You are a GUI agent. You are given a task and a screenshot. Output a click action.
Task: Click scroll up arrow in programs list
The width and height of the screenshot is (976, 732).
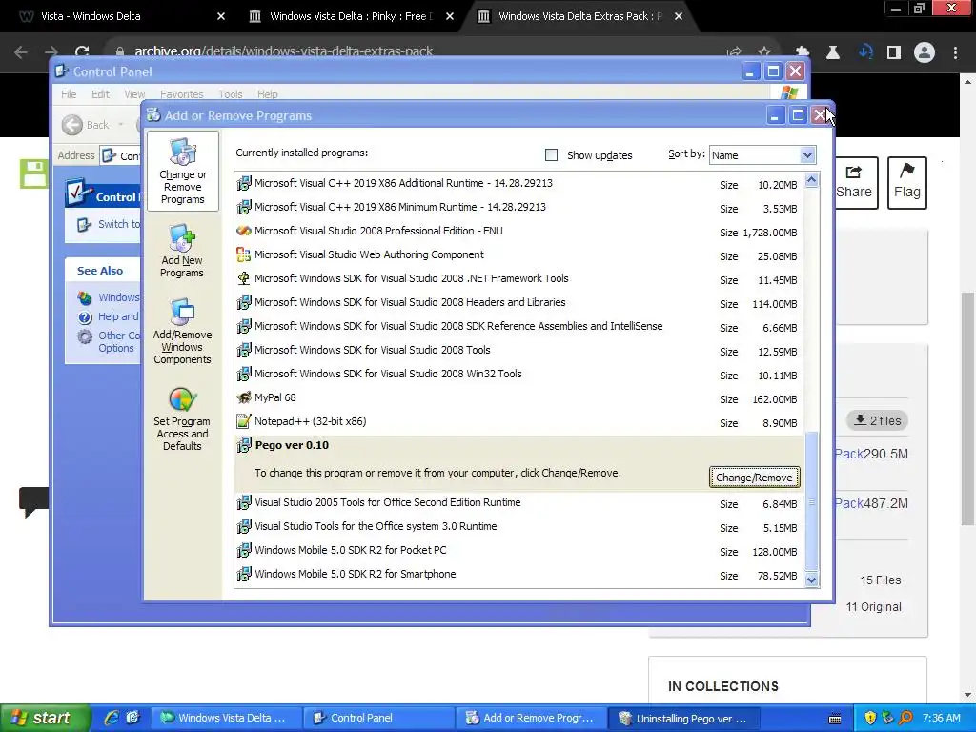tap(811, 180)
